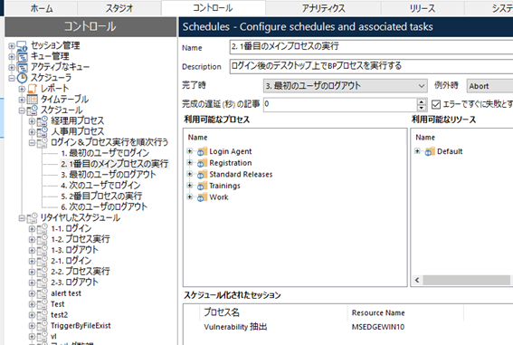
Task: Click the キュー管理 icon
Action: pos(22,56)
